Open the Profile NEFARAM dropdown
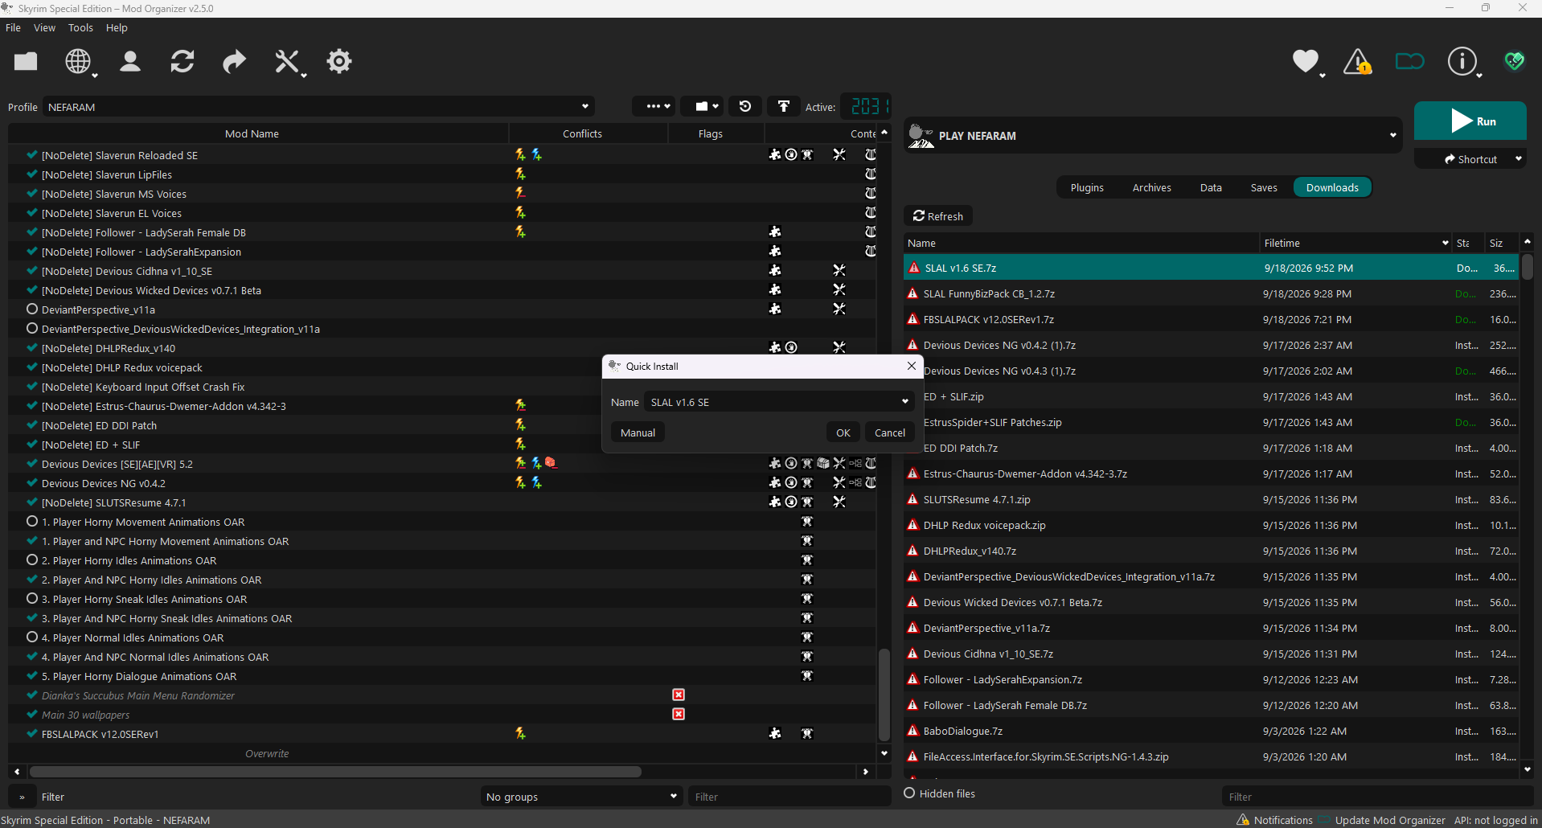The width and height of the screenshot is (1542, 828). [x=319, y=107]
